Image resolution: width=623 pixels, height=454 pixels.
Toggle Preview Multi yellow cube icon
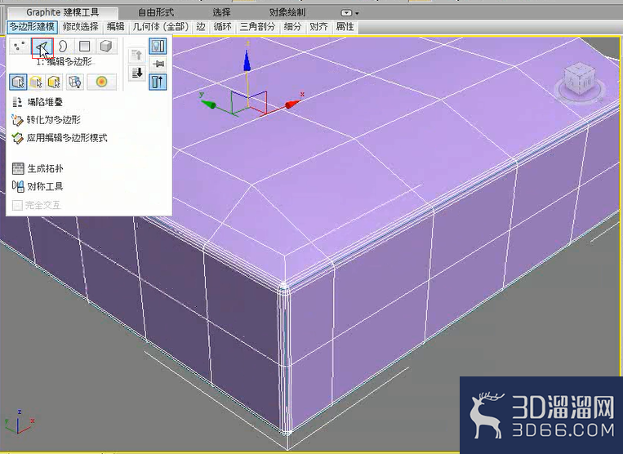pos(55,82)
